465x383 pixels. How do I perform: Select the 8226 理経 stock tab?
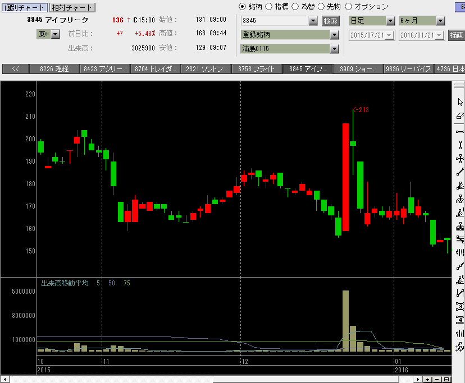54,69
